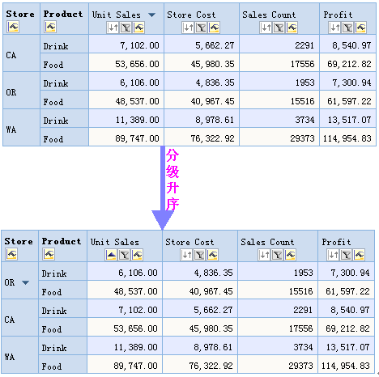Image resolution: width=379 pixels, height=377 pixels.
Task: Click filter icon under top Store Cost
Action: pyautogui.click(x=201, y=28)
